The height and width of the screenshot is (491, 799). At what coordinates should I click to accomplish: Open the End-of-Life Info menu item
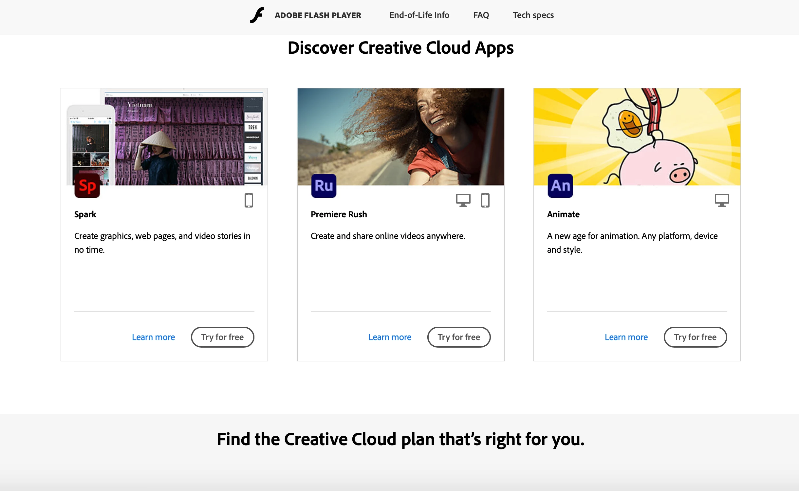point(419,15)
